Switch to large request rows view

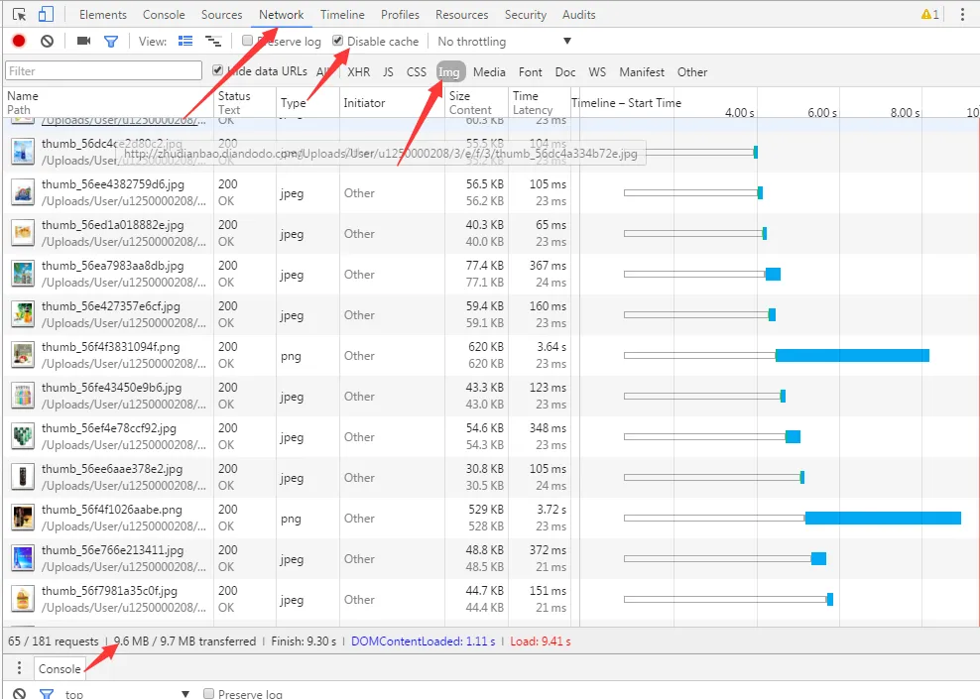185,42
